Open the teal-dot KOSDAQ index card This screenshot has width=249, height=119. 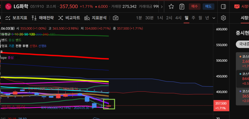[243, 79]
